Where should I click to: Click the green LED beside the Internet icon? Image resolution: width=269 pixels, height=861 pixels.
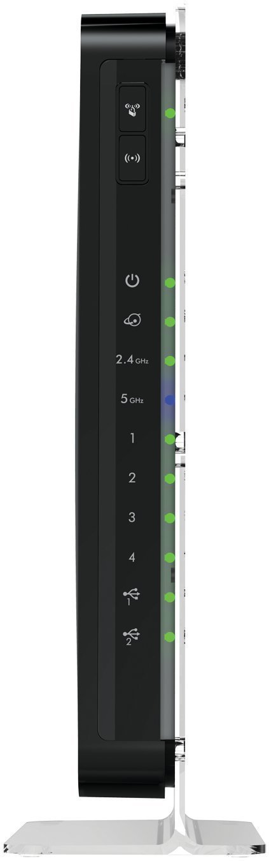coord(170,321)
